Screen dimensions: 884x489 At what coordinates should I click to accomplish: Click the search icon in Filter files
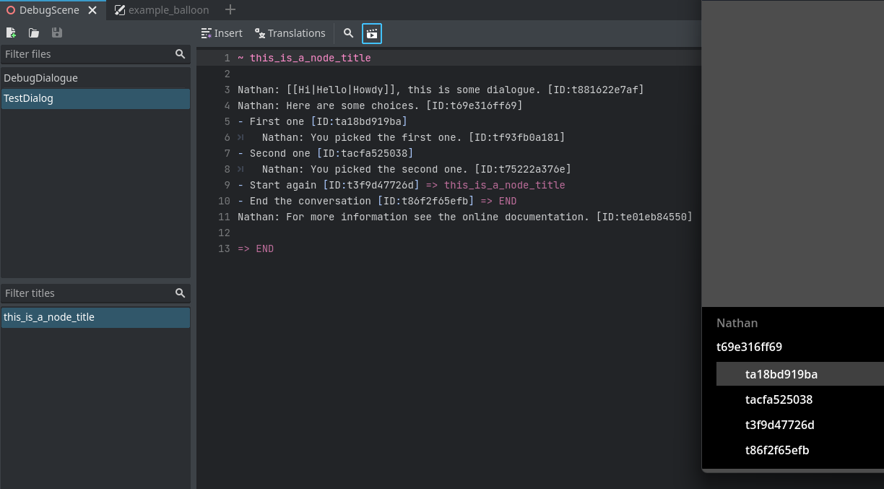pyautogui.click(x=180, y=53)
